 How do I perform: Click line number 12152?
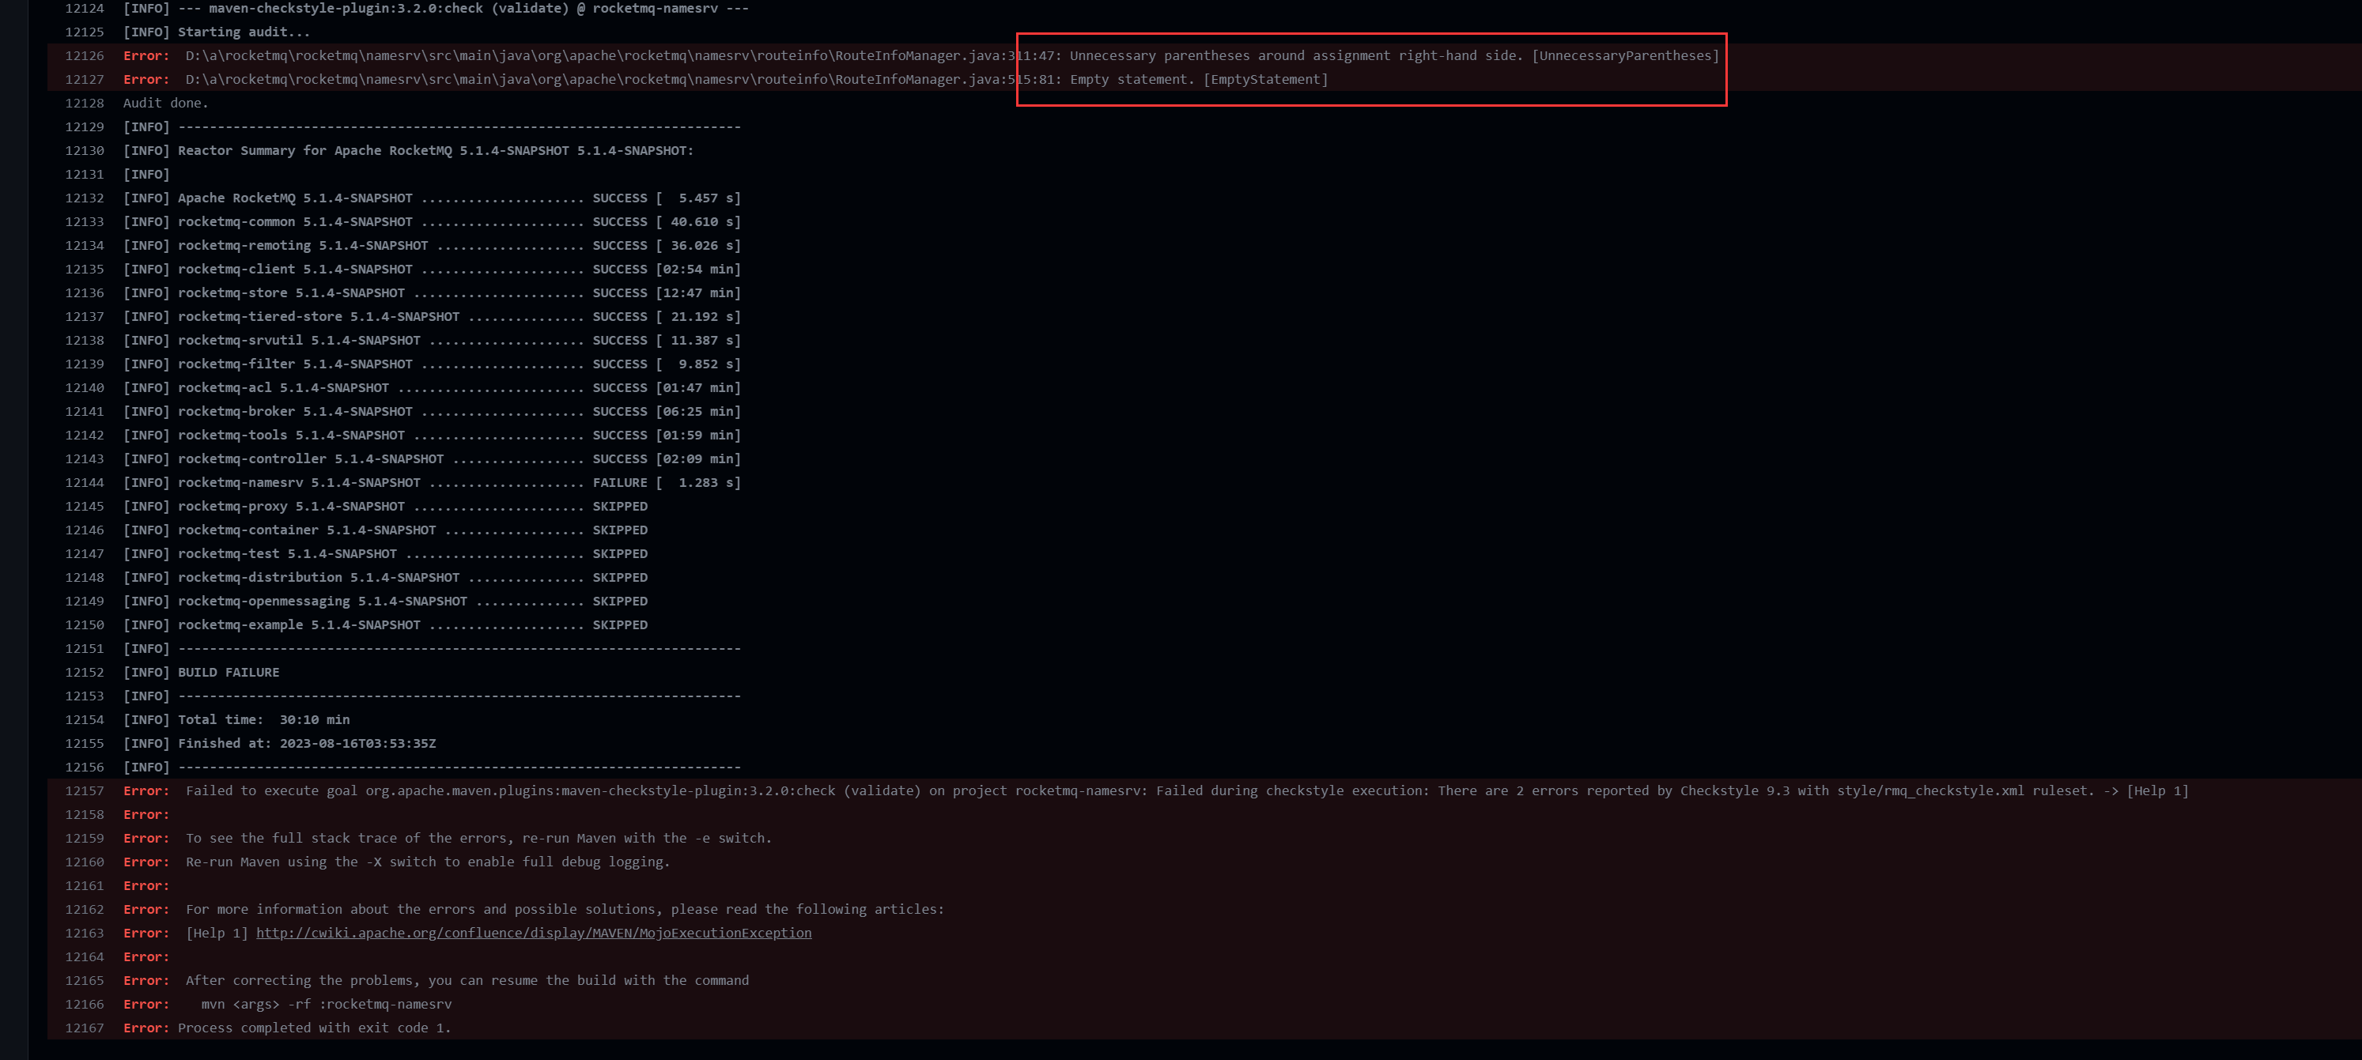click(x=85, y=672)
